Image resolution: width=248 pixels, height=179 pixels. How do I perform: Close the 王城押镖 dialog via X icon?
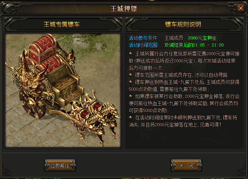pos(240,8)
